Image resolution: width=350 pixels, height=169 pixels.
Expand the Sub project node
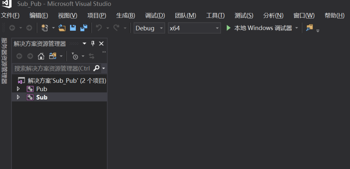click(18, 97)
